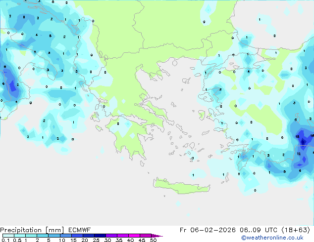Image resolution: width=314 pixels, height=242 pixels.
Task: Click the '13' precipitation value on the map
Action: (x=297, y=137)
